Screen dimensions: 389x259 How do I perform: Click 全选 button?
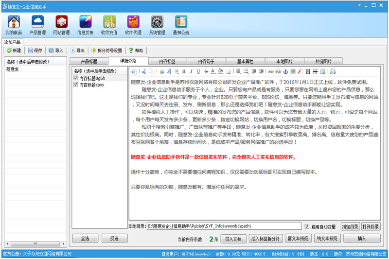85,239
